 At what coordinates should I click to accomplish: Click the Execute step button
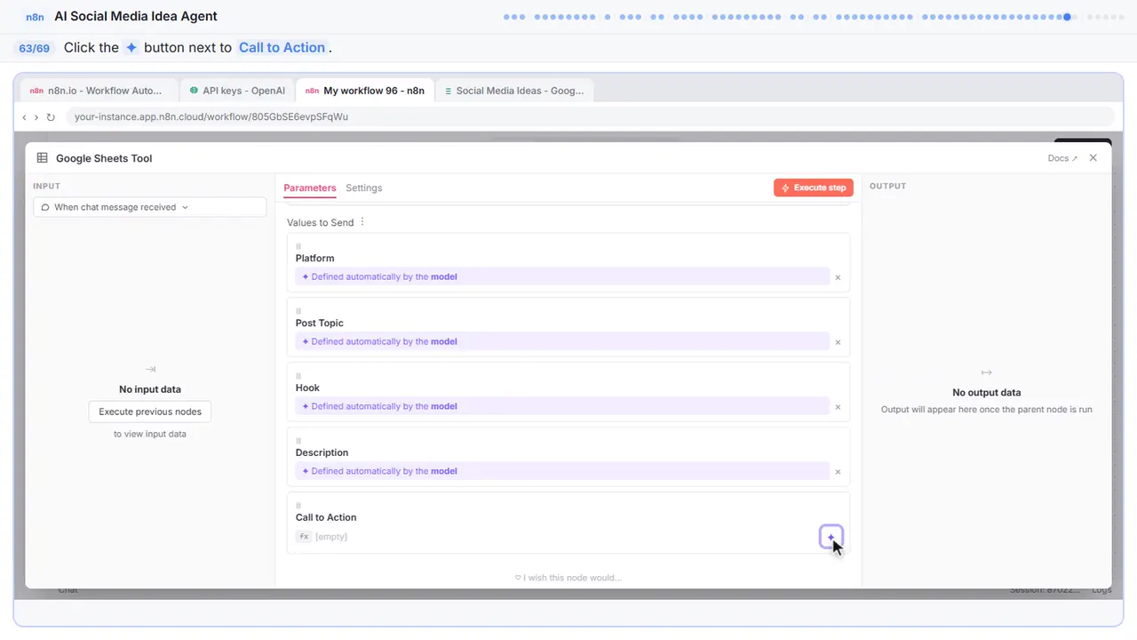point(814,188)
